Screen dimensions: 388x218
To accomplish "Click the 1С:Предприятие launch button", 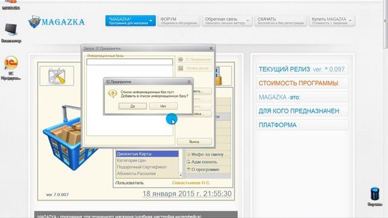I will [195, 59].
